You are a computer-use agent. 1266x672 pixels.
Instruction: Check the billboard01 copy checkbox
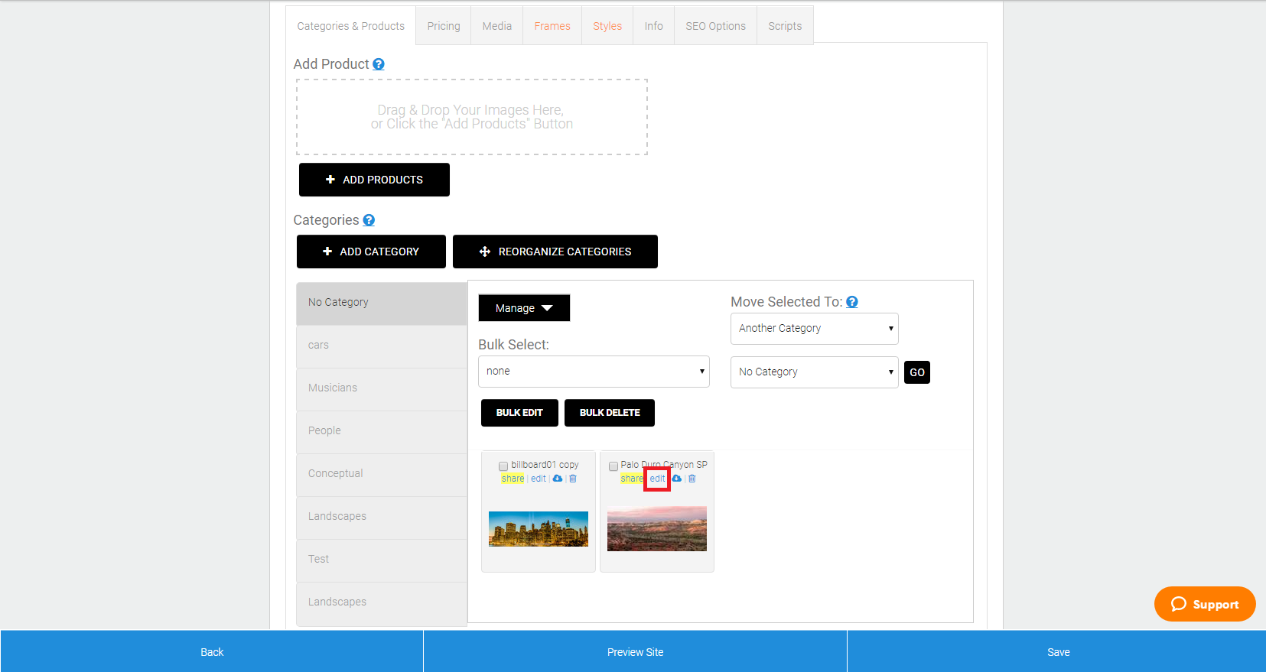503,466
